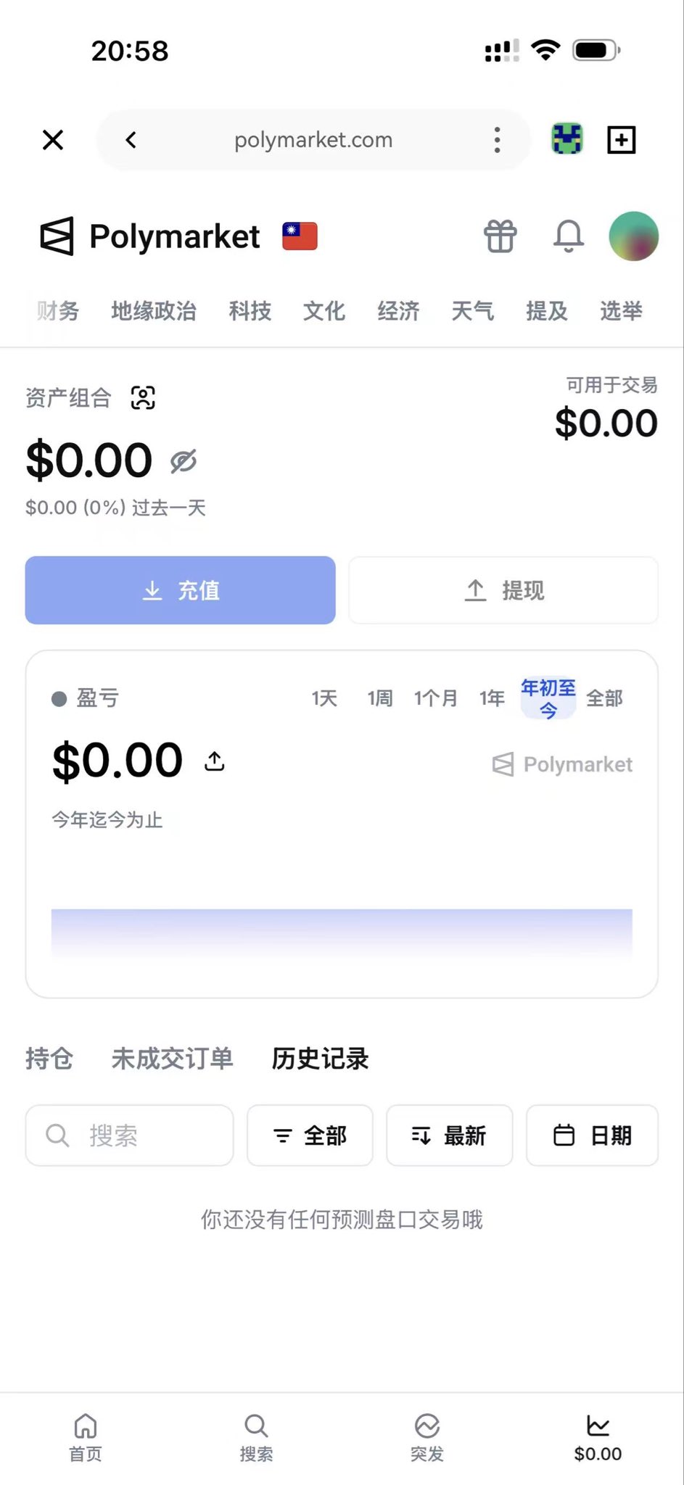Open the 最新 sort dropdown
684x1485 pixels.
450,1136
